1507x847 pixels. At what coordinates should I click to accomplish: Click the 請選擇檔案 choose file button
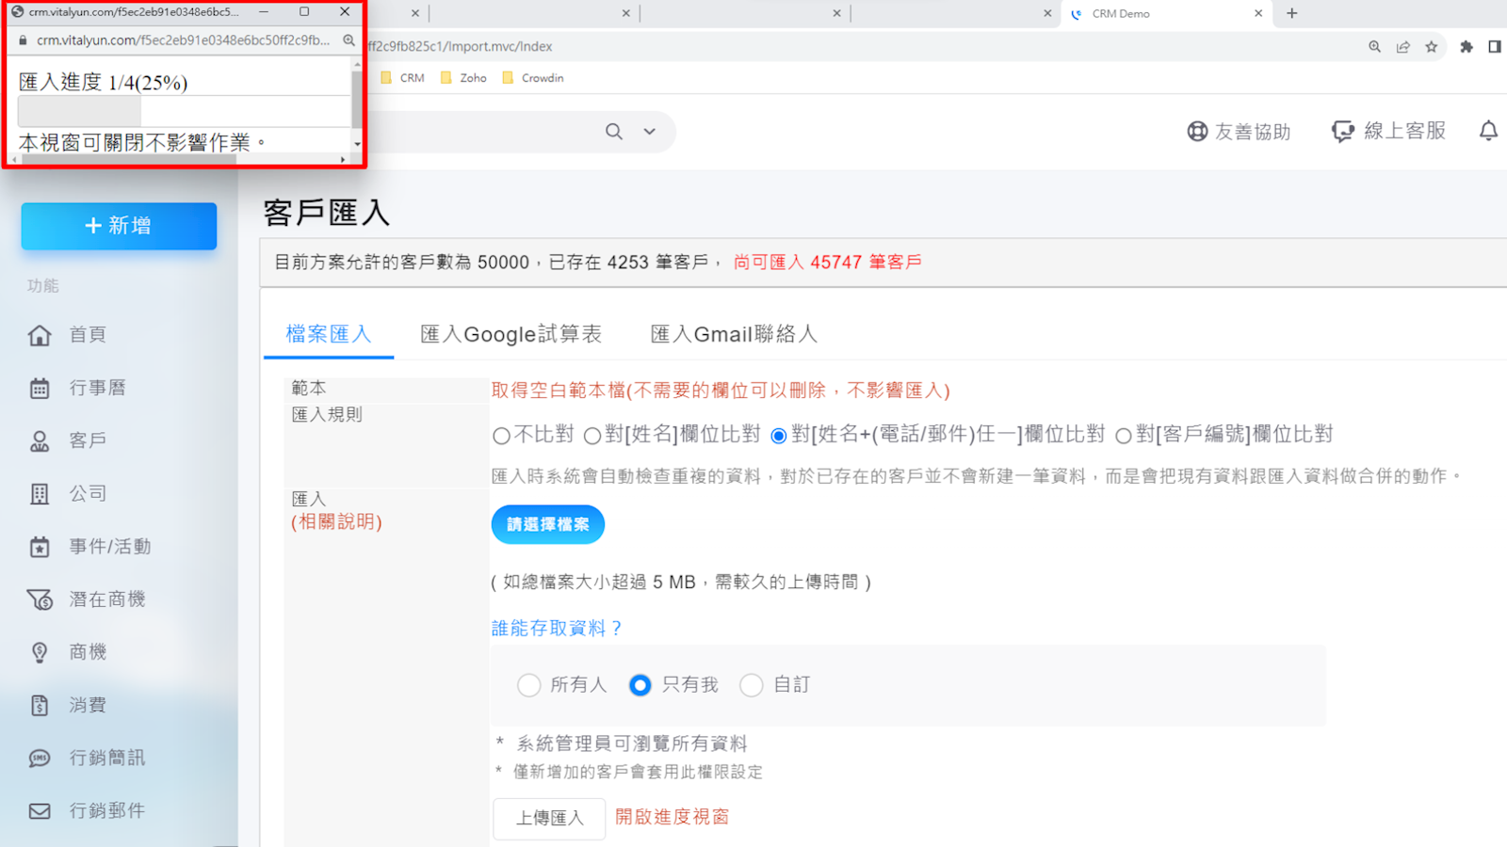coord(547,524)
